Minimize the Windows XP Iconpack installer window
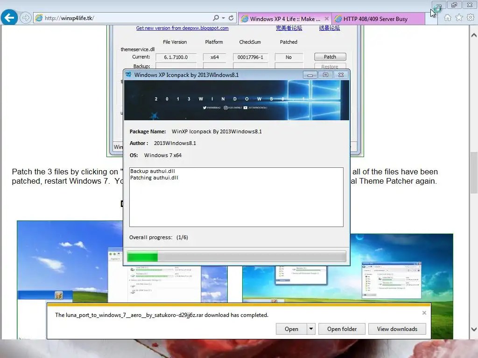 310,75
